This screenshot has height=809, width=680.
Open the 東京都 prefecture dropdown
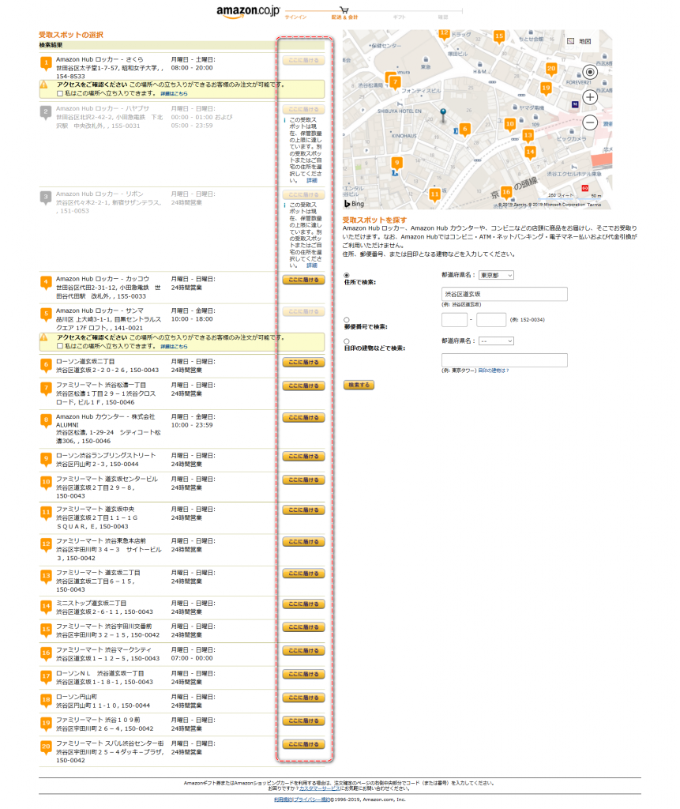[496, 275]
